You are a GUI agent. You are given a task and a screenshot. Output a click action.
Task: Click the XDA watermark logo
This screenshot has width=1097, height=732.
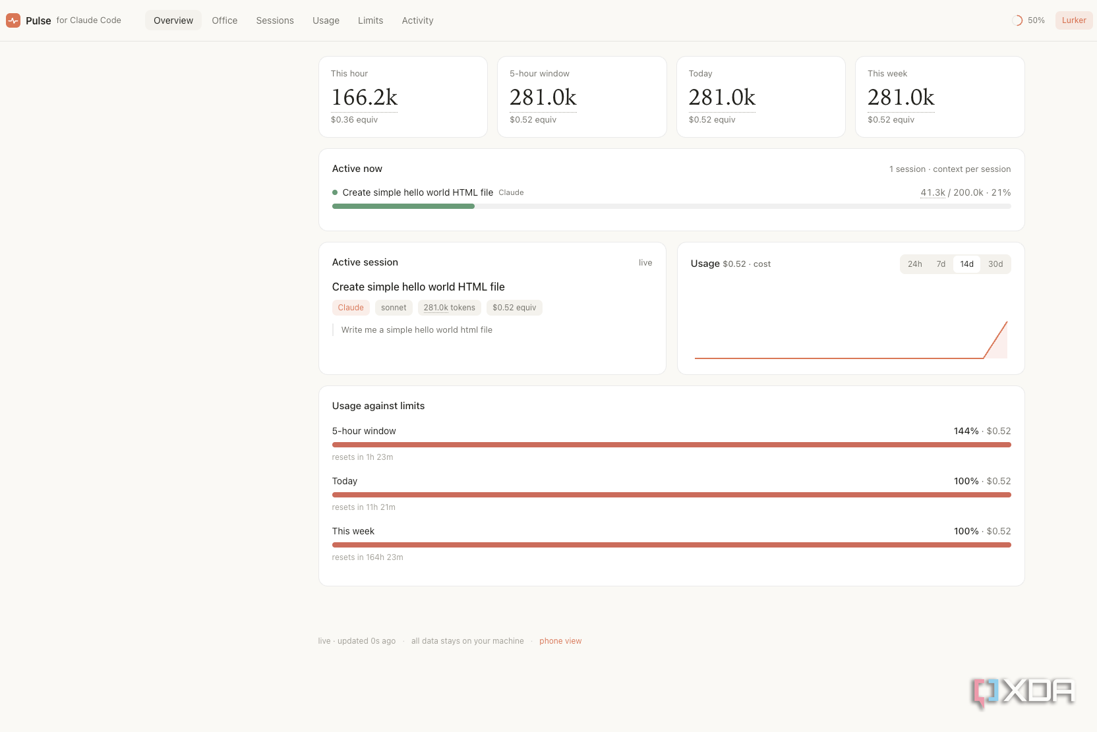point(1023,692)
